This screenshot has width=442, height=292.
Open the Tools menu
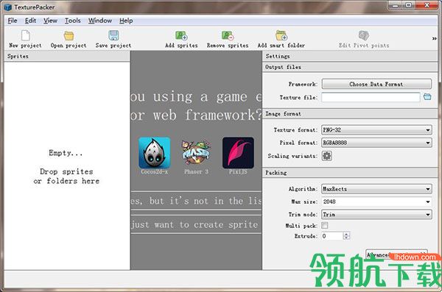73,21
